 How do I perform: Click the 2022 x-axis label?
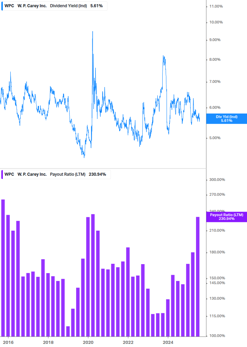coord(128,343)
